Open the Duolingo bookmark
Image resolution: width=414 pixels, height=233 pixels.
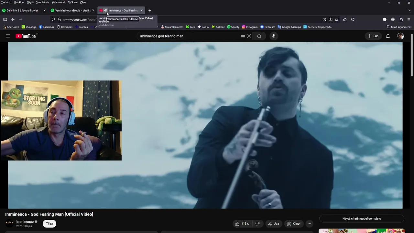29,27
